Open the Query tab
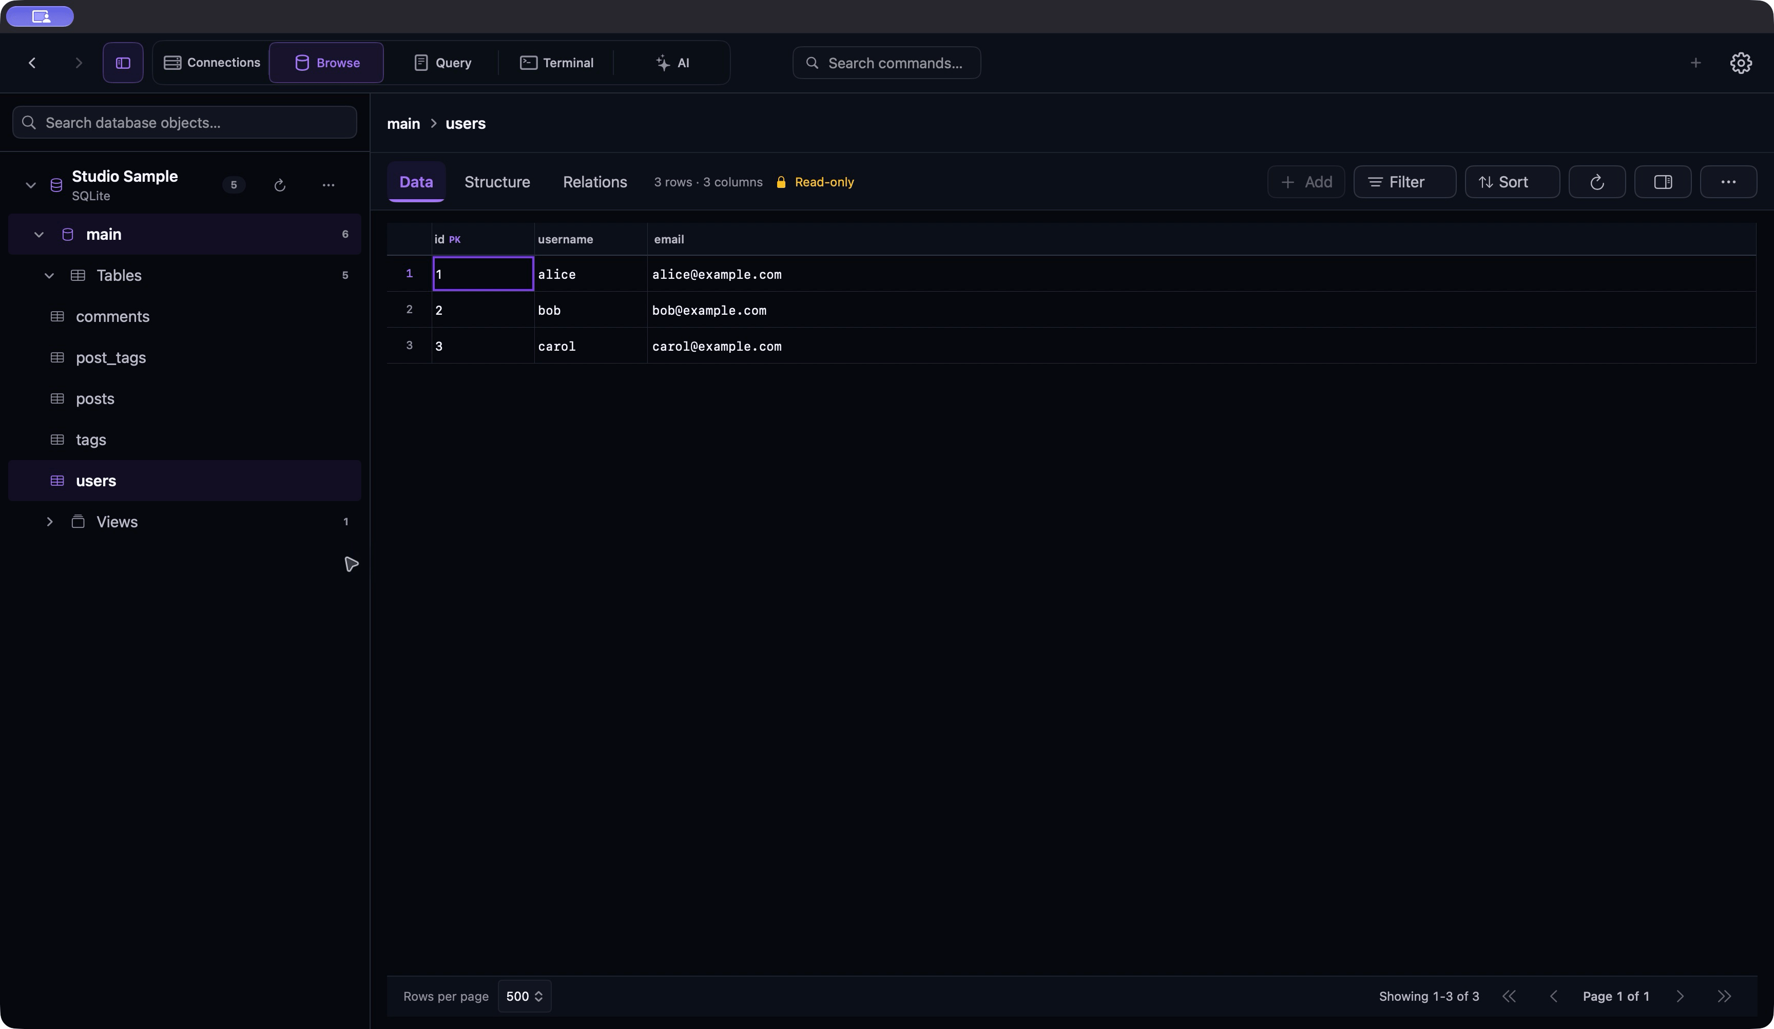 443,63
